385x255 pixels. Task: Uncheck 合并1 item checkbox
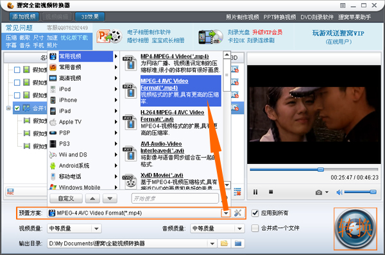(17, 108)
